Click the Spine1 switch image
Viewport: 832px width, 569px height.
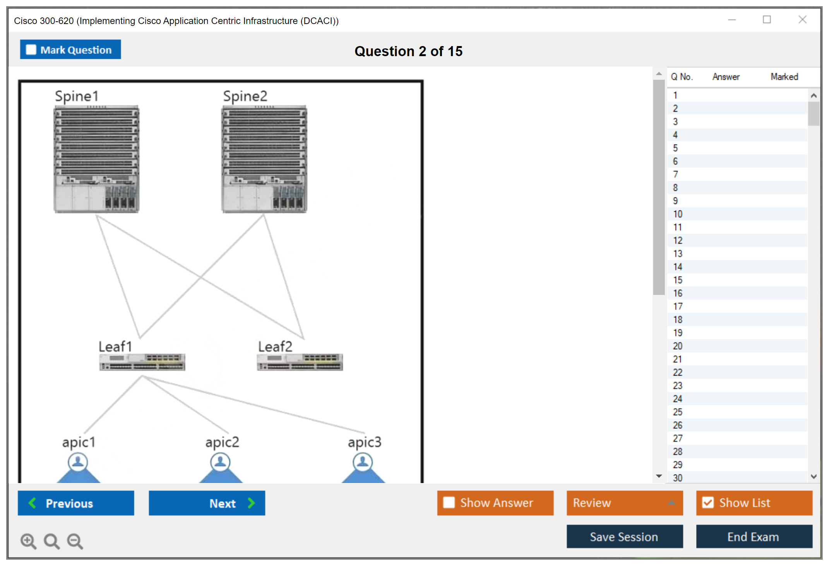click(x=96, y=159)
